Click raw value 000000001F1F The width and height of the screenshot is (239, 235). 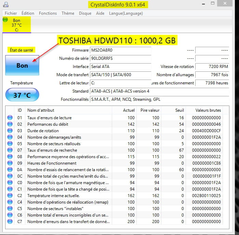(x=207, y=176)
